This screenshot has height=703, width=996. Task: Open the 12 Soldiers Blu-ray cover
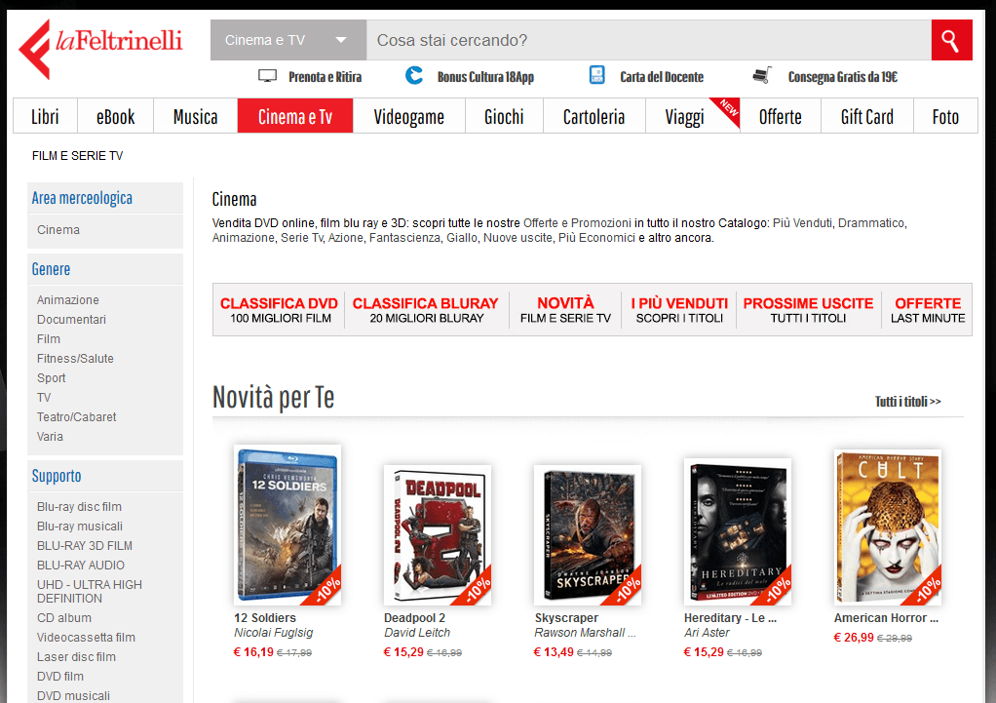[x=287, y=525]
